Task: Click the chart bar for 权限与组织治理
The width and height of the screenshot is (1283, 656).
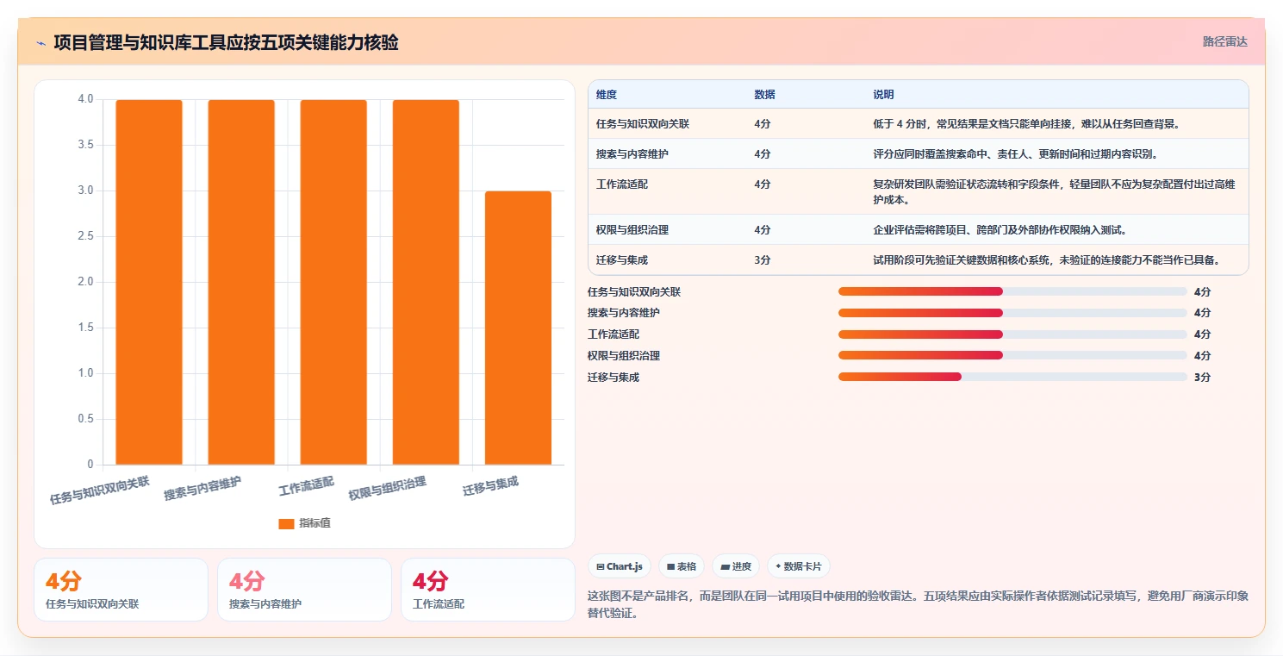Action: [426, 282]
